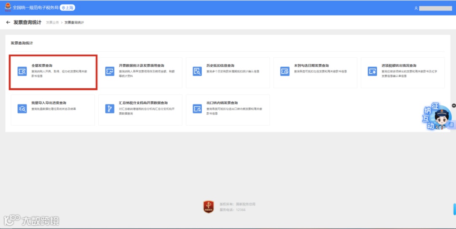Image resolution: width=456 pixels, height=229 pixels.
Task: Click the description under 批量导入导出进度查询
Action: (54, 109)
